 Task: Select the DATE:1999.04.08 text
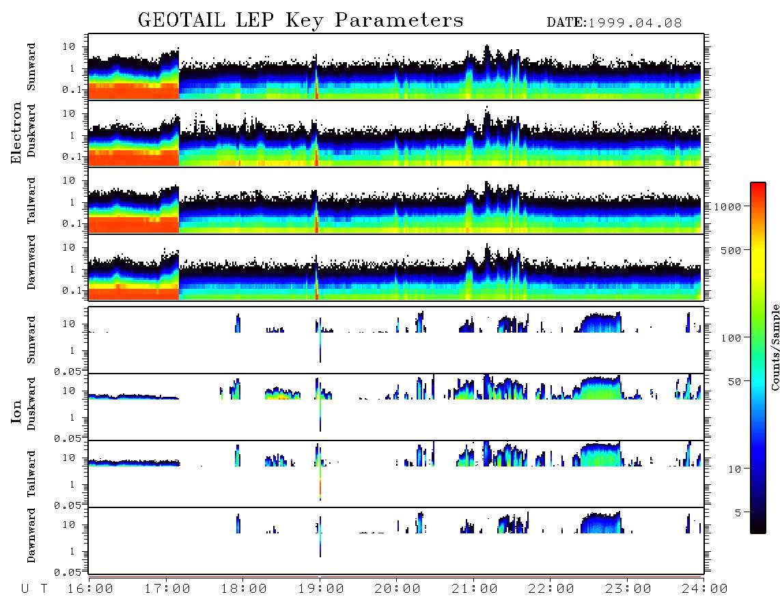point(614,23)
